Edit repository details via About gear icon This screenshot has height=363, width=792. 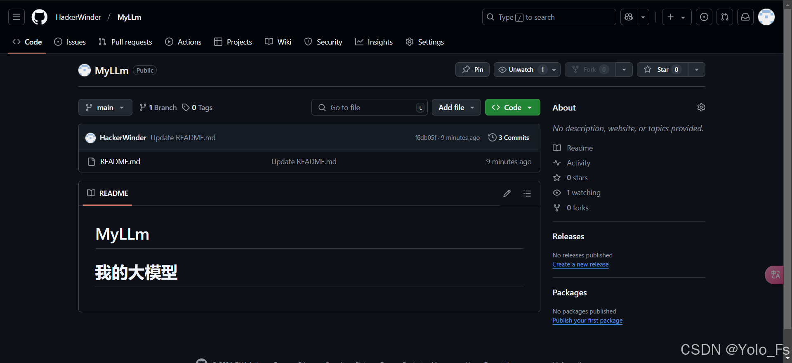(701, 107)
